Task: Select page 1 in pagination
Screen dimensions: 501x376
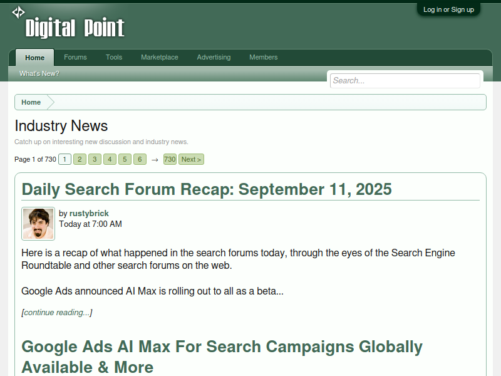Action: click(x=65, y=159)
